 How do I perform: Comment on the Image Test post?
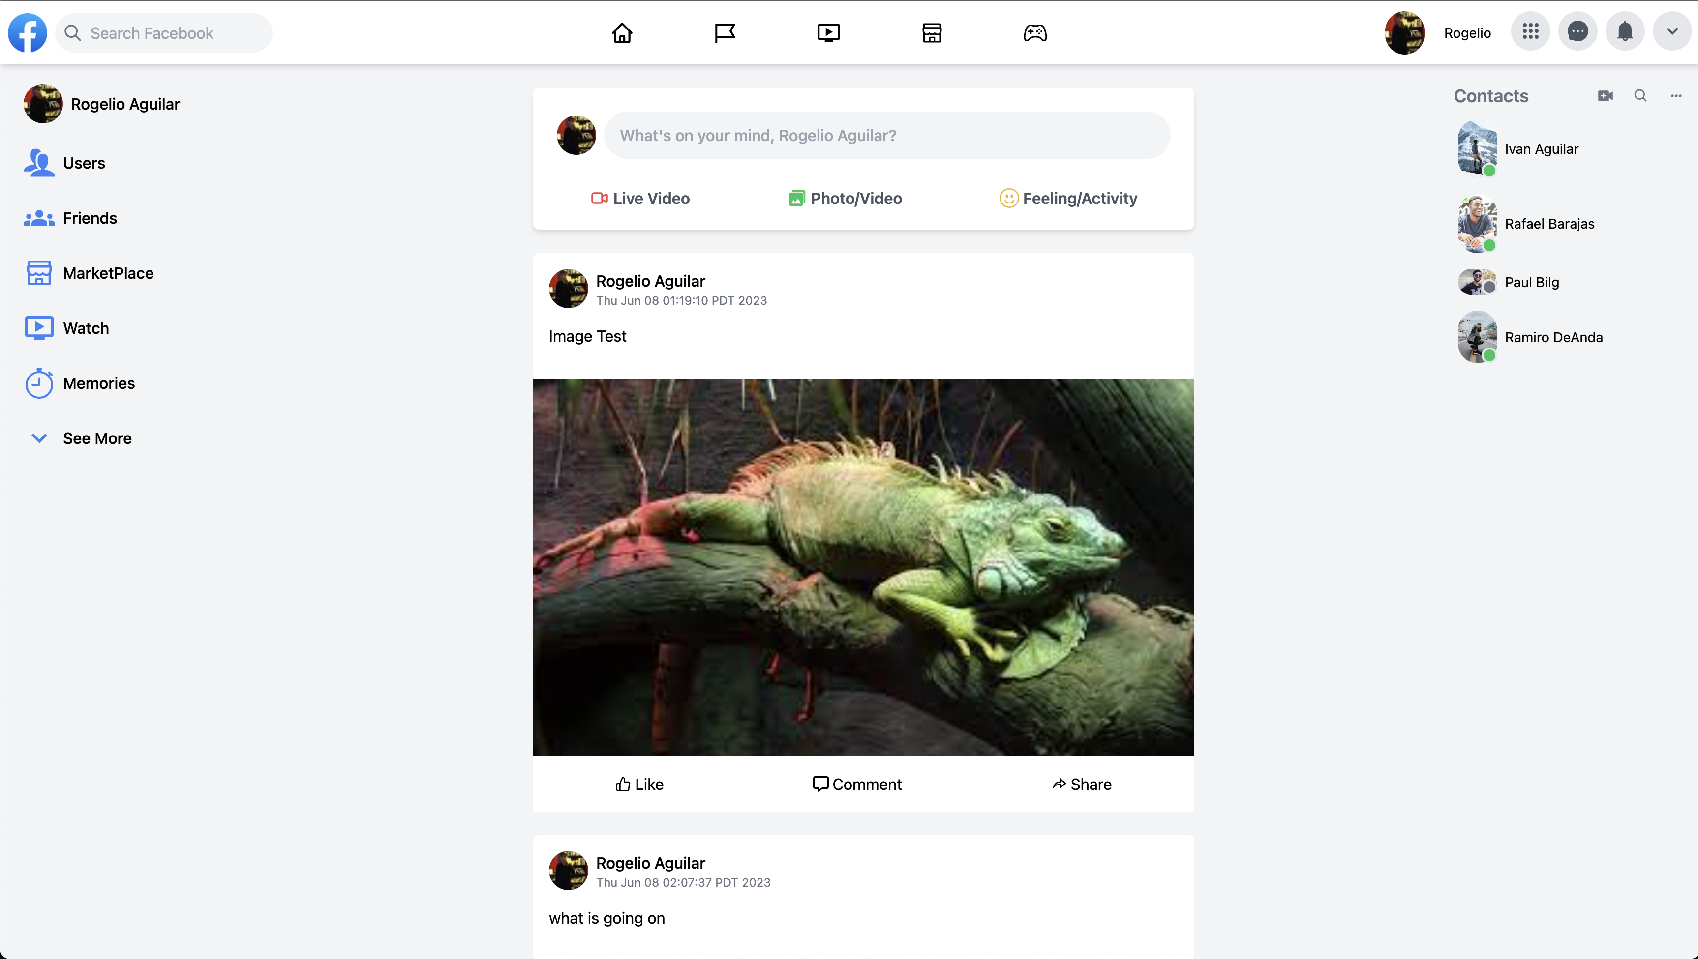click(x=857, y=784)
